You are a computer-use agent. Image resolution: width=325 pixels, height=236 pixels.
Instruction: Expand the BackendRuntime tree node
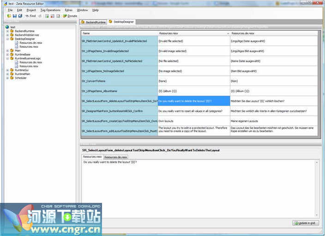(x=7, y=31)
